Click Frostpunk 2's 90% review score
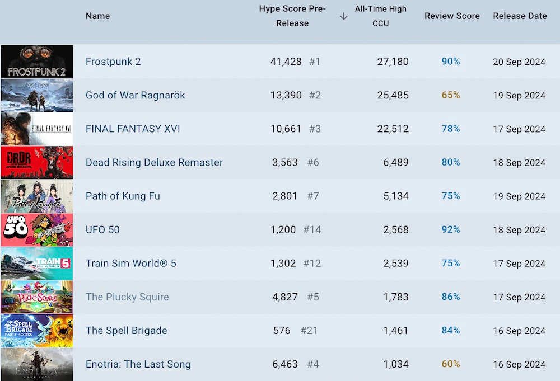The height and width of the screenshot is (381, 560). click(x=450, y=62)
